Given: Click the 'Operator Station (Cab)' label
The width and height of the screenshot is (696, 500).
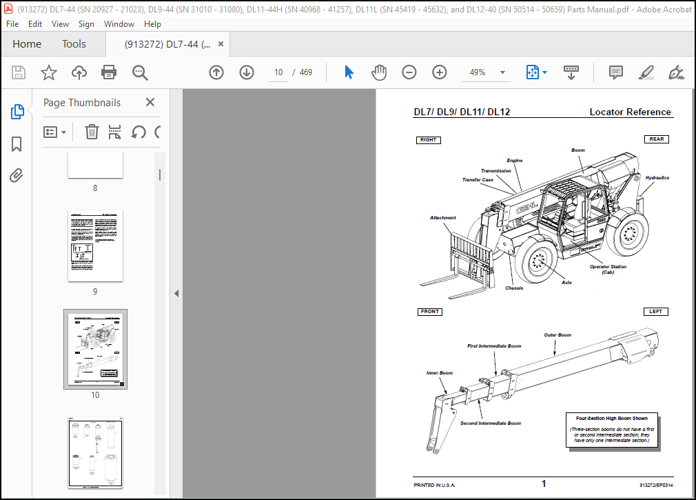Looking at the screenshot, I should click(x=608, y=270).
